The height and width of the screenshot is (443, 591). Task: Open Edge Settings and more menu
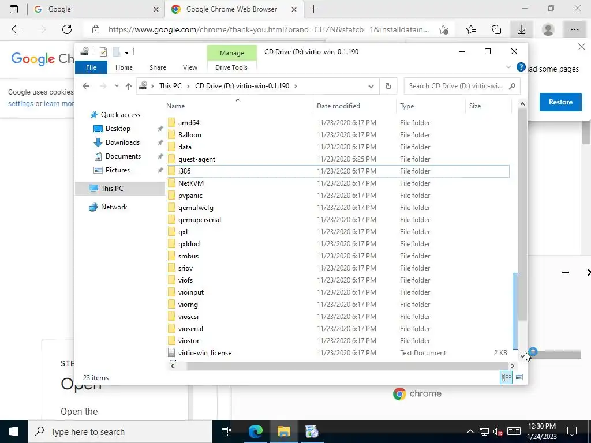tap(574, 29)
